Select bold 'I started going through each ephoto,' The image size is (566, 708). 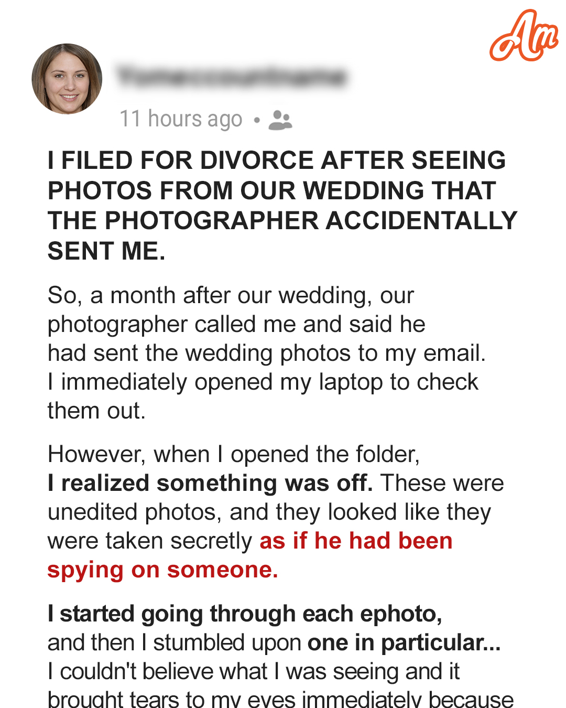245,614
